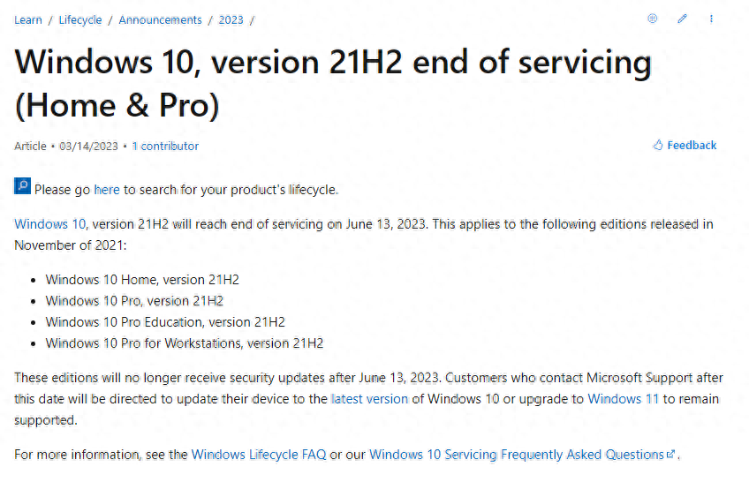Open the Windows Lifecycle FAQ link
The image size is (749, 482).
259,455
